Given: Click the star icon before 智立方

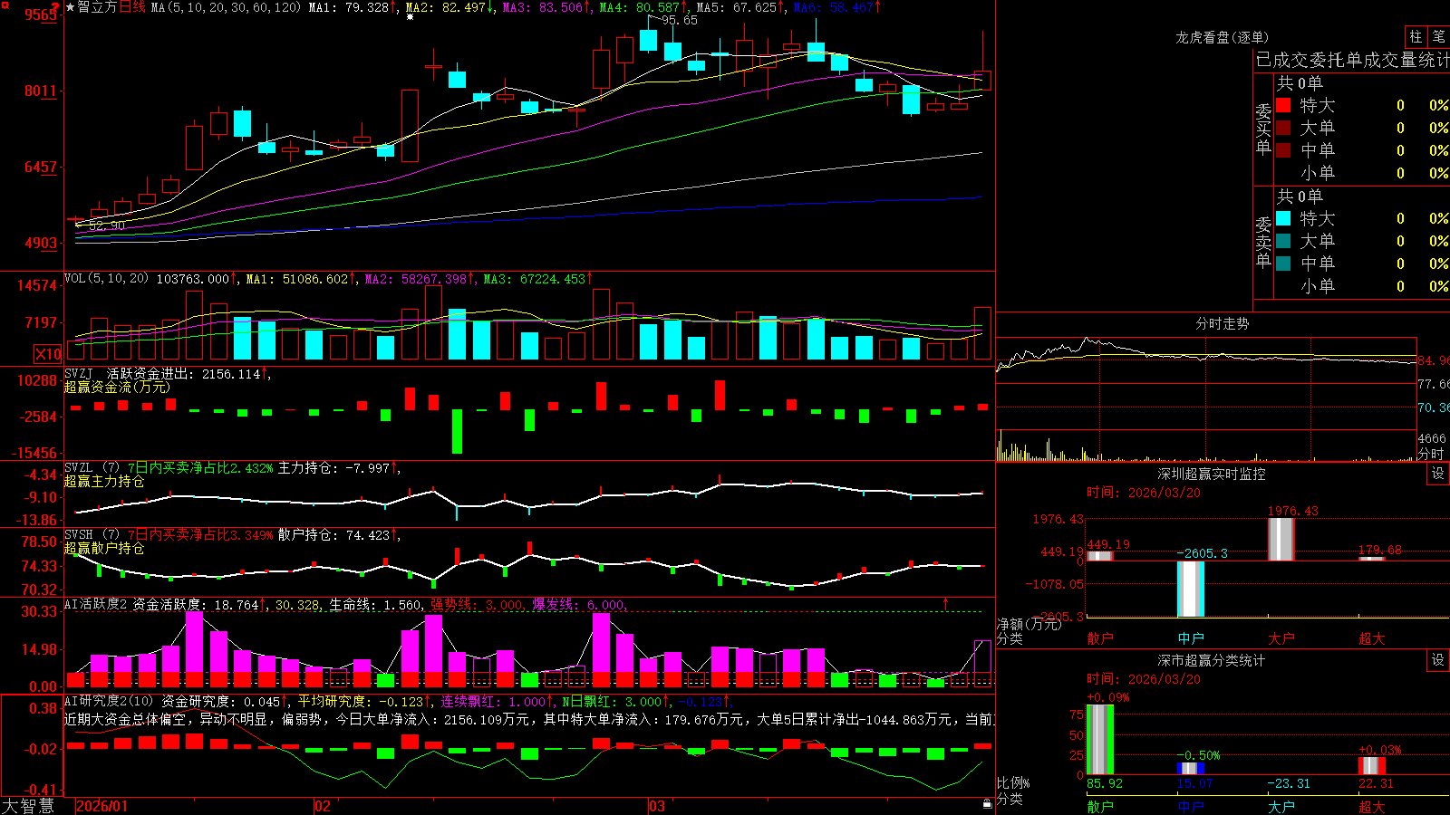Looking at the screenshot, I should tap(71, 7).
